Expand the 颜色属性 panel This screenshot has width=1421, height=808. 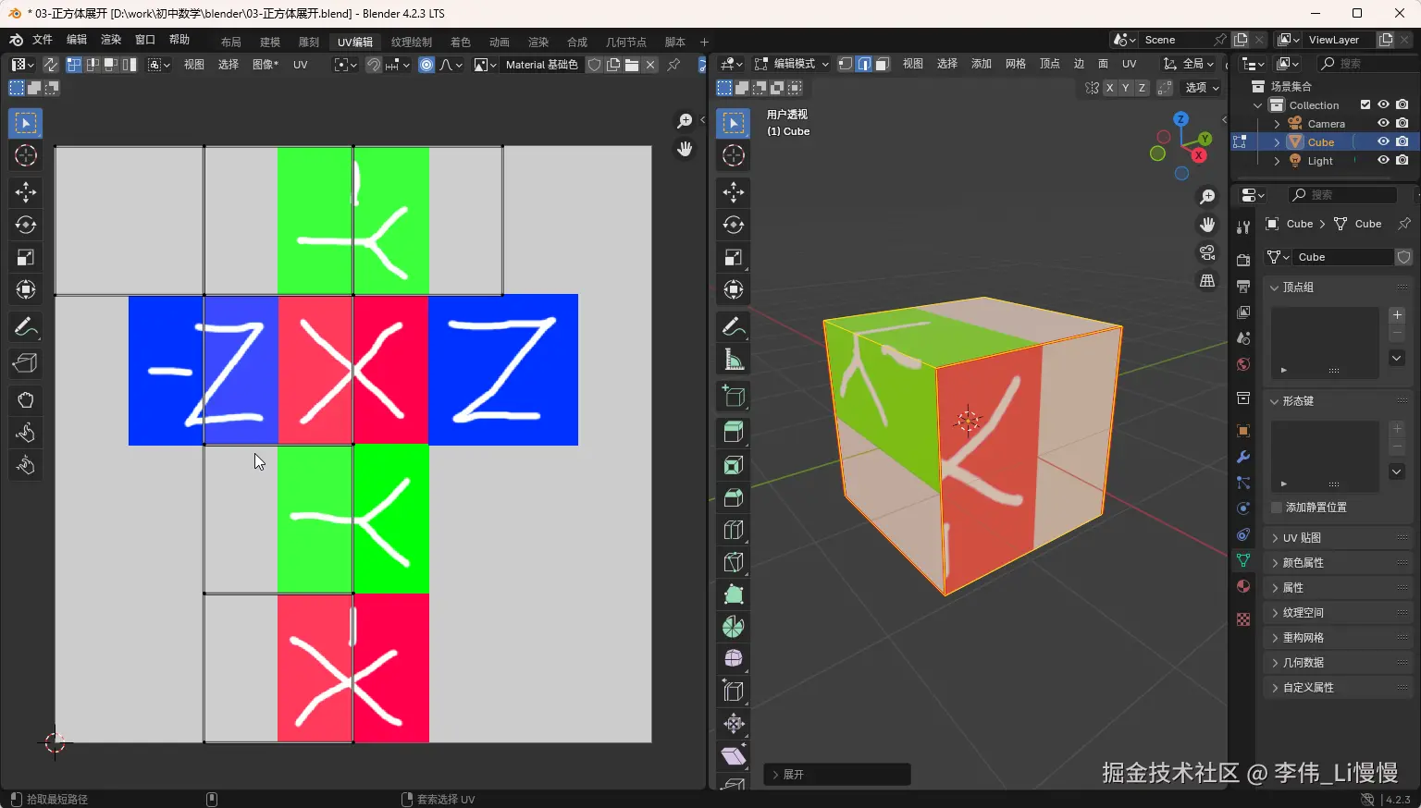click(x=1339, y=563)
